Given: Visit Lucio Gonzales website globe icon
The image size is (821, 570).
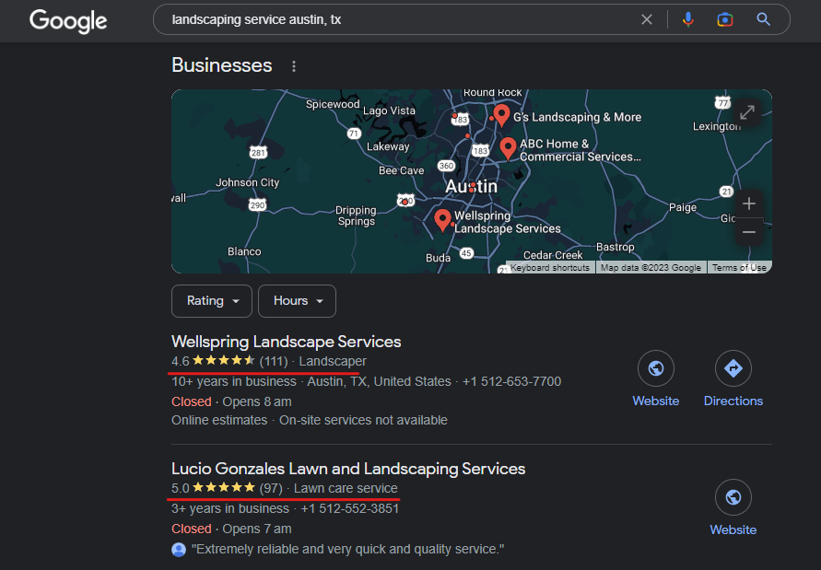Looking at the screenshot, I should 733,497.
